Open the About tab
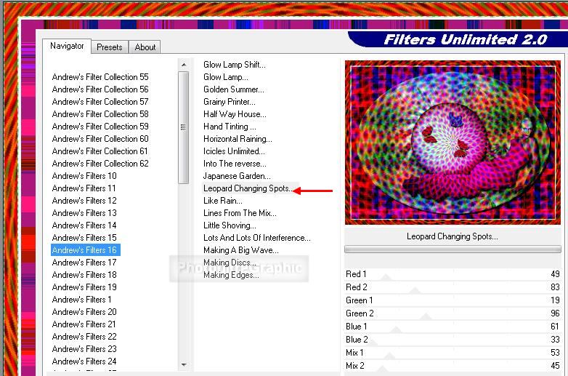 145,47
